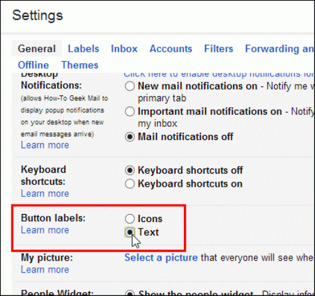Enable Keyboard shortcuts on
This screenshot has height=296, width=315.
[x=130, y=184]
